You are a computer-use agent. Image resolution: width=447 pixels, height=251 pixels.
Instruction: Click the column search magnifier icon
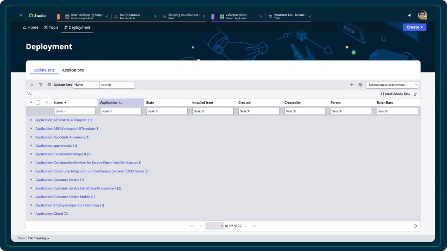pyautogui.click(x=47, y=102)
